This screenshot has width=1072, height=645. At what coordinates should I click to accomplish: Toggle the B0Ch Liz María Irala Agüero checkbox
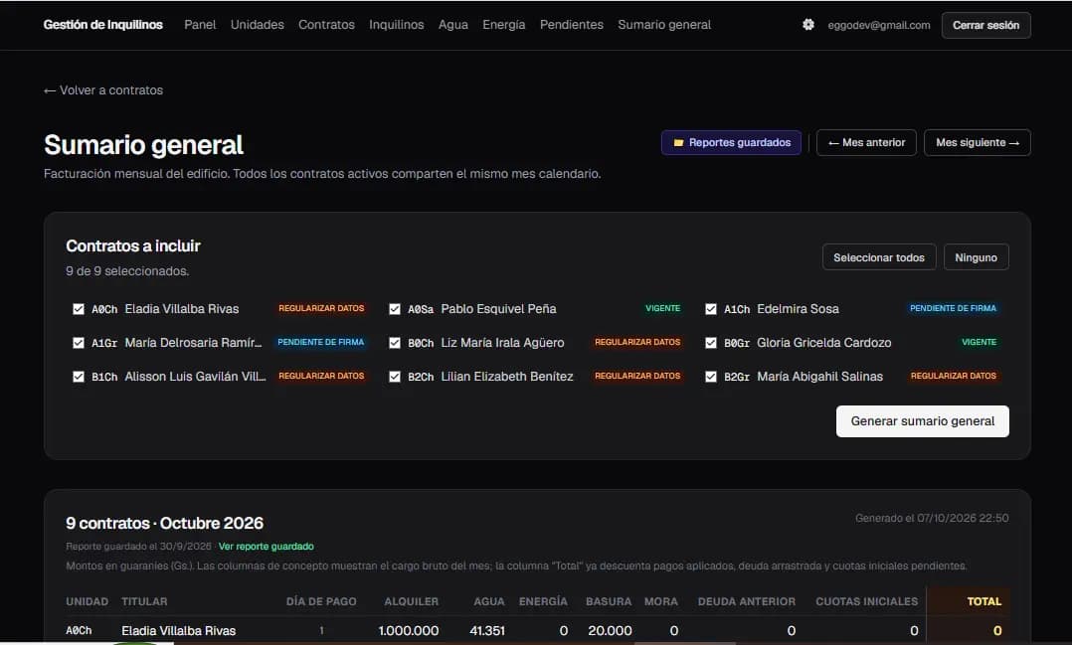(x=395, y=342)
